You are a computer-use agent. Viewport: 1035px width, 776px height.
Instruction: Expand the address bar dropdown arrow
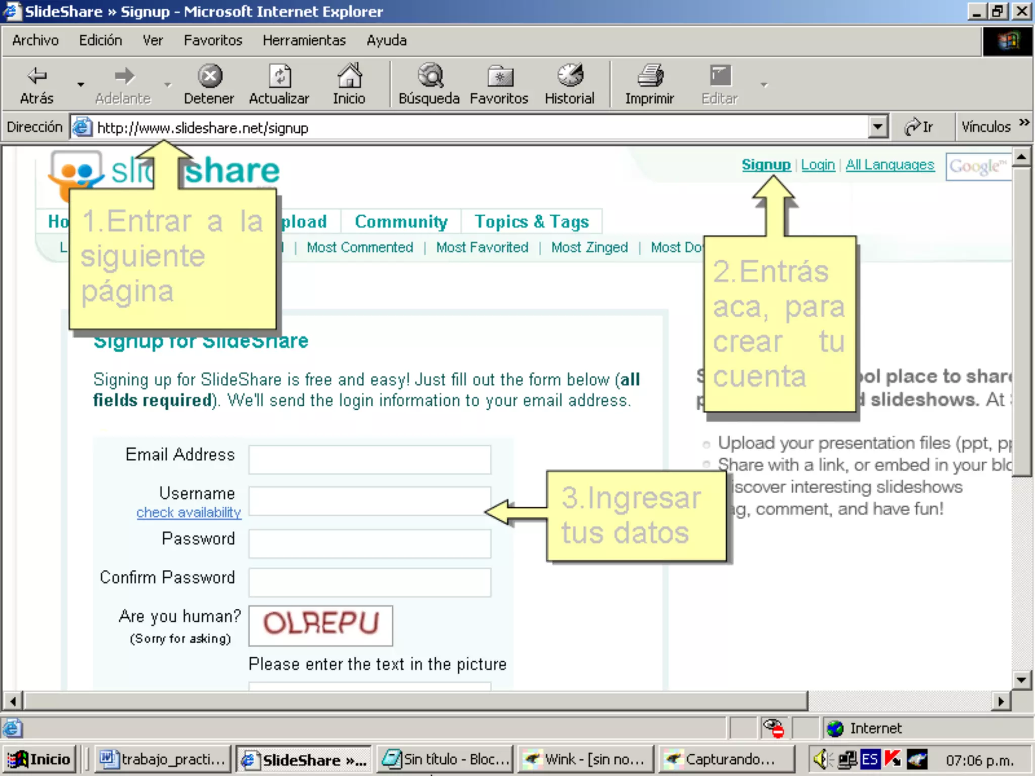pyautogui.click(x=878, y=127)
